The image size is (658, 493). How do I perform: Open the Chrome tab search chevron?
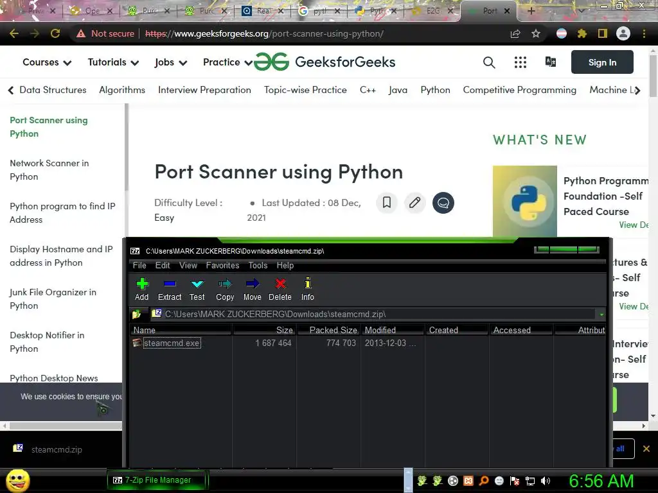tap(581, 10)
